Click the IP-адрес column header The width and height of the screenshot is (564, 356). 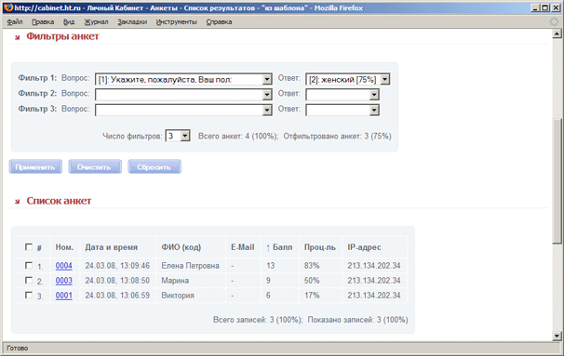tap(364, 247)
